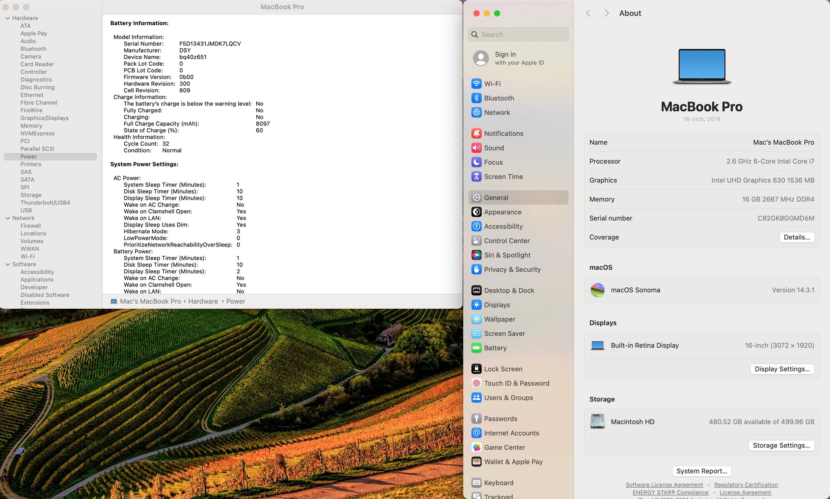Click the Bluetooth icon in Settings sidebar
Viewport: 830px width, 499px height.
(x=476, y=98)
